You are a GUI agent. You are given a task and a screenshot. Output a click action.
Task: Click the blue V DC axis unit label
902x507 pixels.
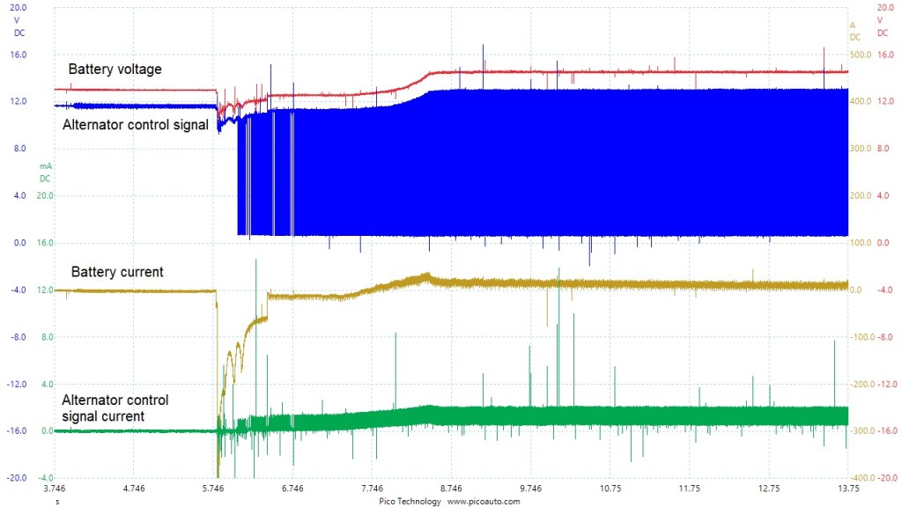point(18,26)
